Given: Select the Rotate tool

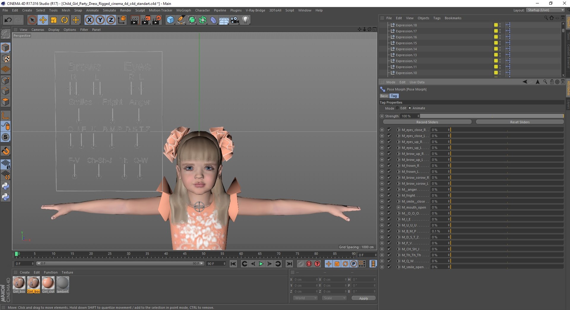Looking at the screenshot, I should (x=64, y=20).
